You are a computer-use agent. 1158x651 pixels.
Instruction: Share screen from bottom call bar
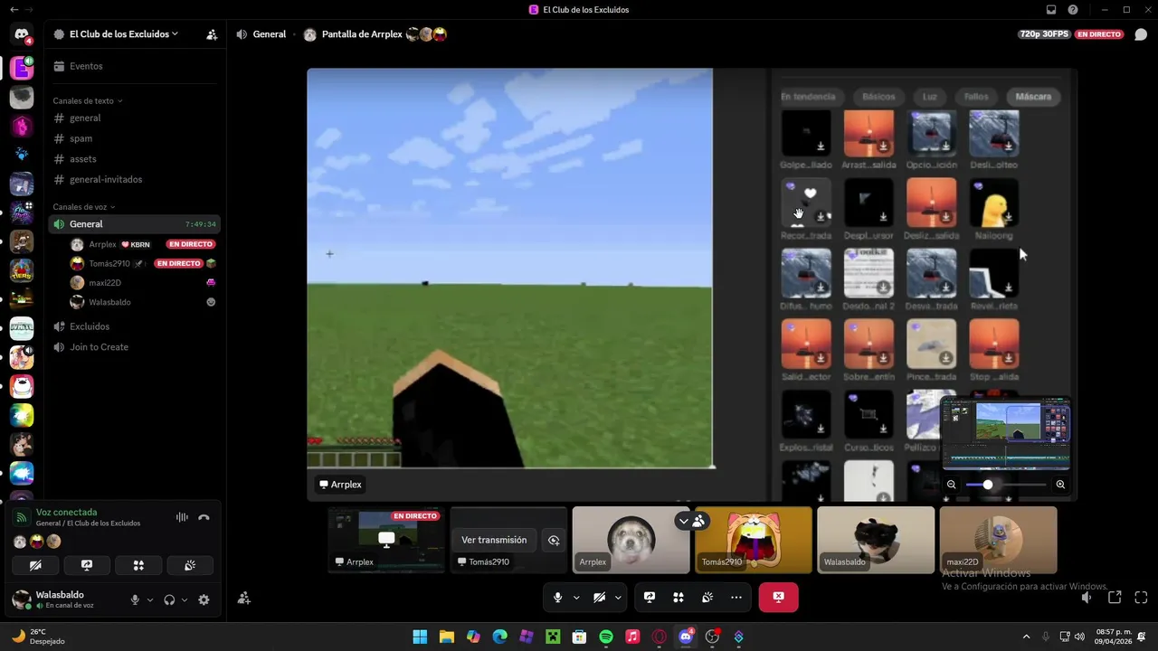tap(650, 598)
